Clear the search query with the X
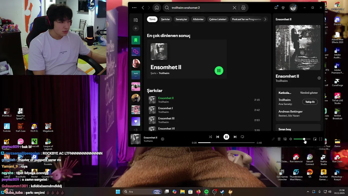 234,8
